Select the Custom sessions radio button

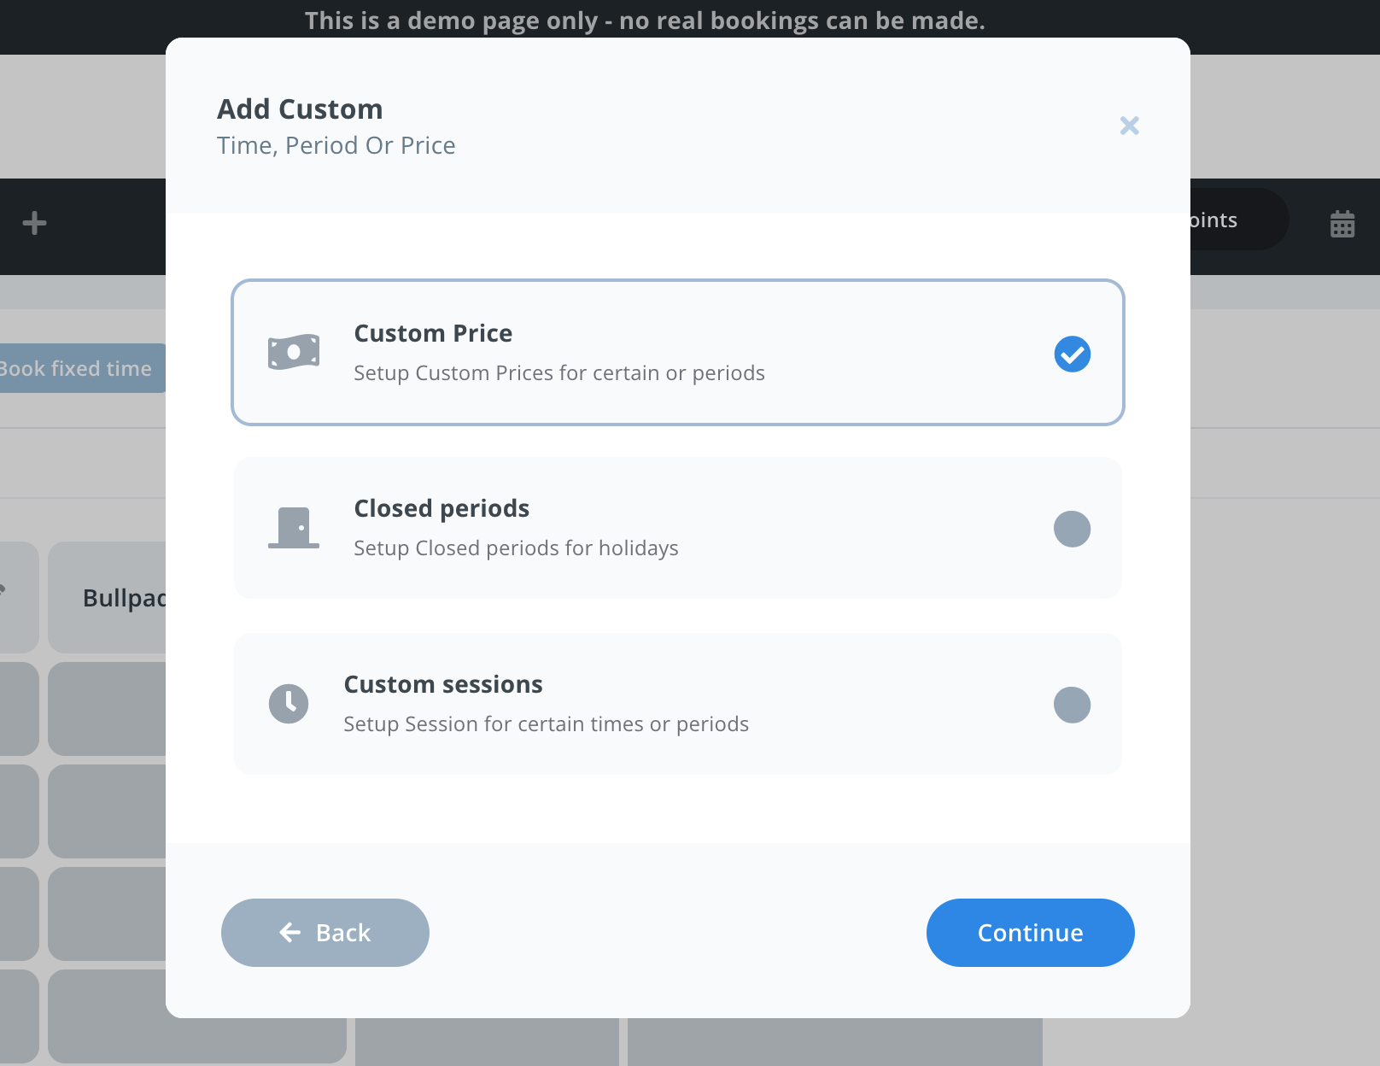coord(1072,705)
